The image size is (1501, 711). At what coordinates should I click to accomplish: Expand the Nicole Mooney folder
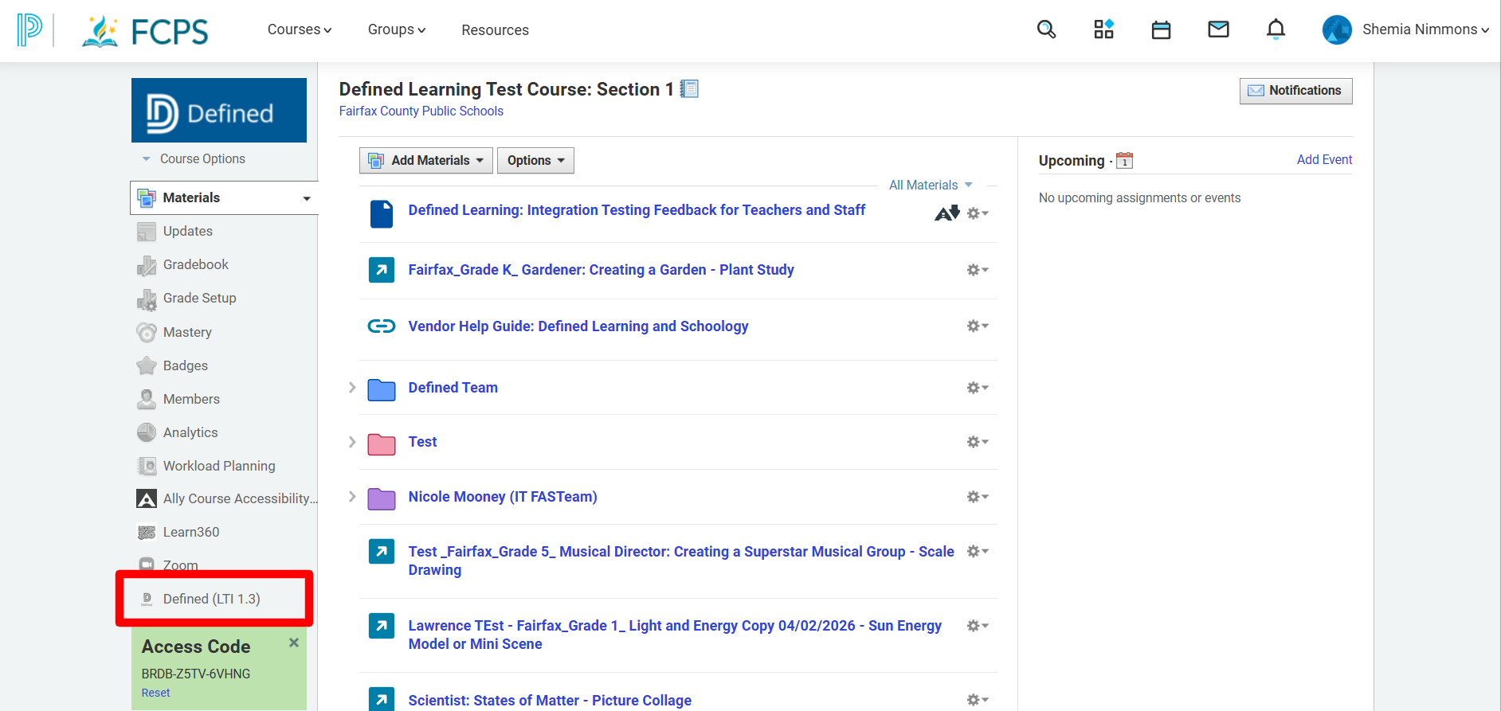coord(352,497)
